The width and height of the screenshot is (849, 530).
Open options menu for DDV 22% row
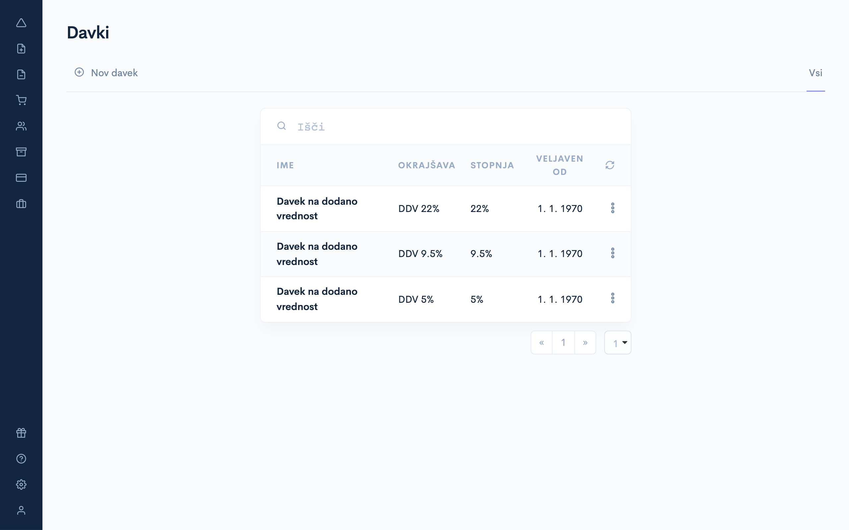[613, 208]
